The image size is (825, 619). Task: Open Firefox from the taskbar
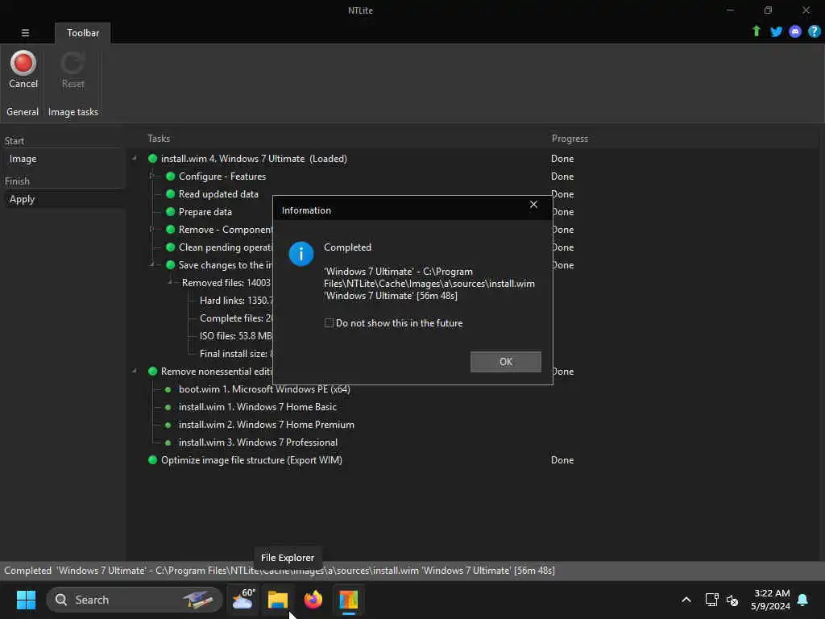[x=313, y=600]
